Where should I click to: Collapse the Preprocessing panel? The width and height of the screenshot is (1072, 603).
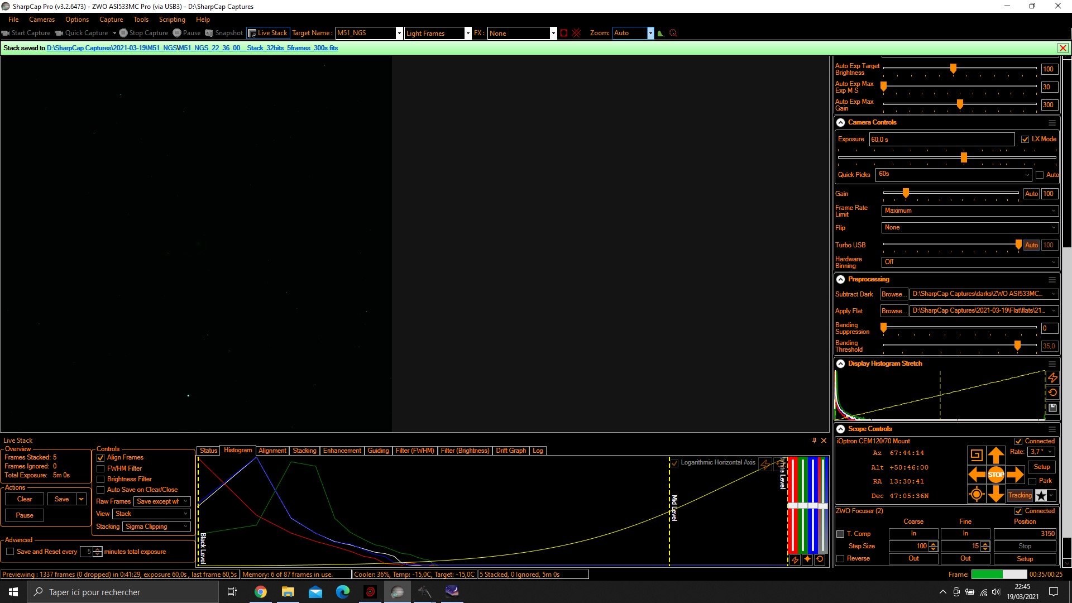(840, 279)
